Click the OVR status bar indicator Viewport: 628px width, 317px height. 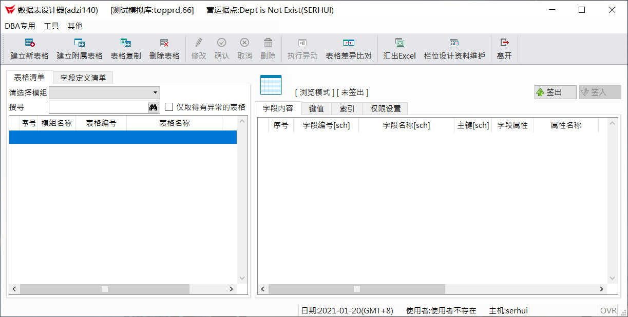[608, 310]
